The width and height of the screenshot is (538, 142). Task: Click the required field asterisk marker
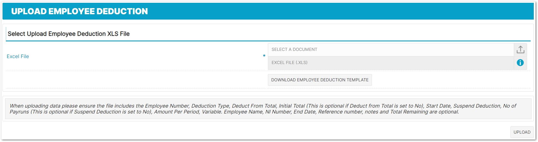coord(264,56)
